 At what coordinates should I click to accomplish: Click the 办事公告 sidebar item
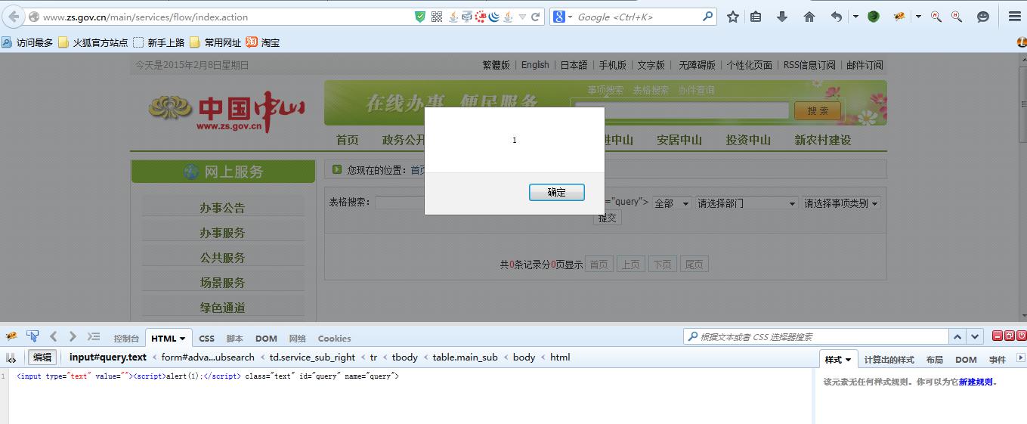pos(222,208)
